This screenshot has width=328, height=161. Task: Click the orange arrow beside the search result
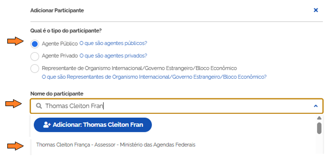15,146
